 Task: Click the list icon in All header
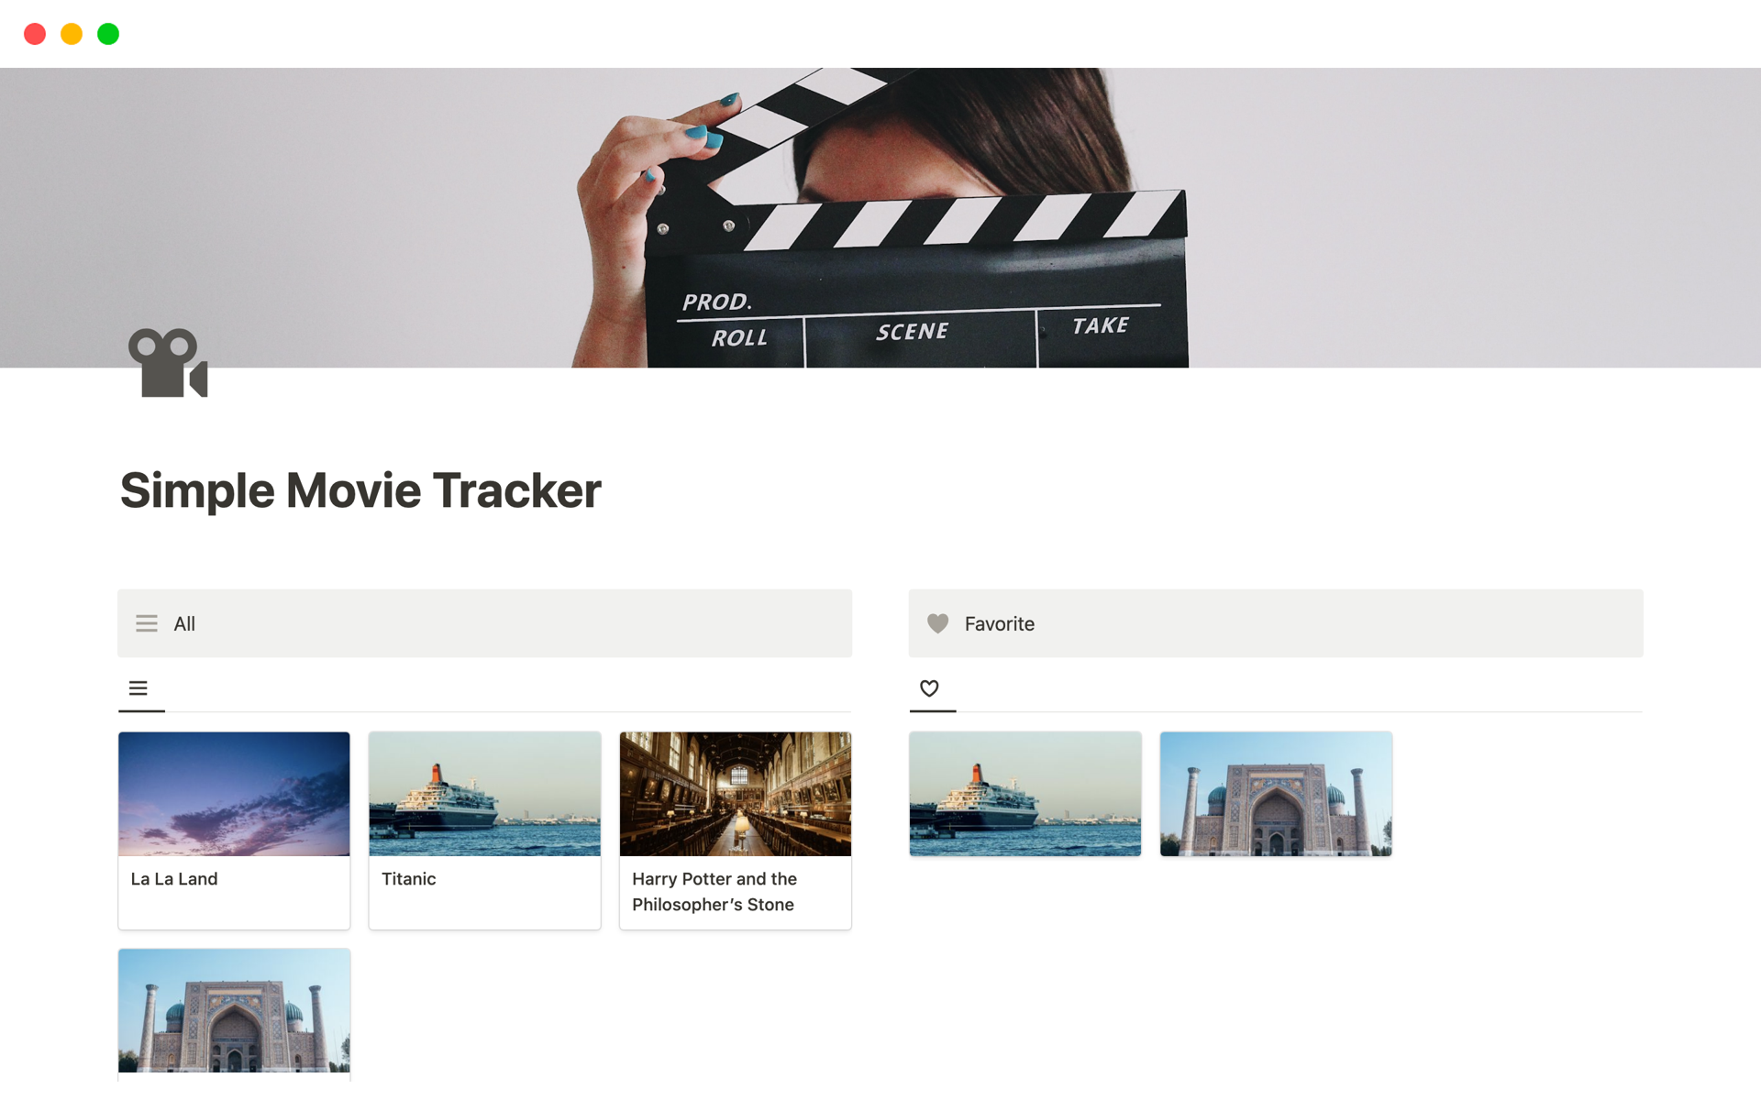tap(147, 623)
